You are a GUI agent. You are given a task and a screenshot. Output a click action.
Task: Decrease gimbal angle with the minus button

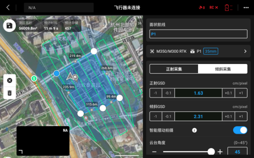[x=154, y=152]
